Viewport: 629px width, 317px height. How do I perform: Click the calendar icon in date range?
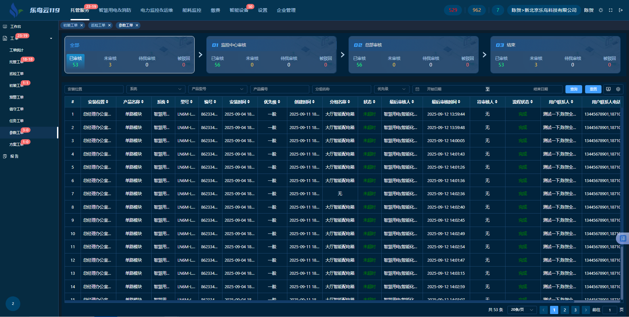tap(417, 89)
